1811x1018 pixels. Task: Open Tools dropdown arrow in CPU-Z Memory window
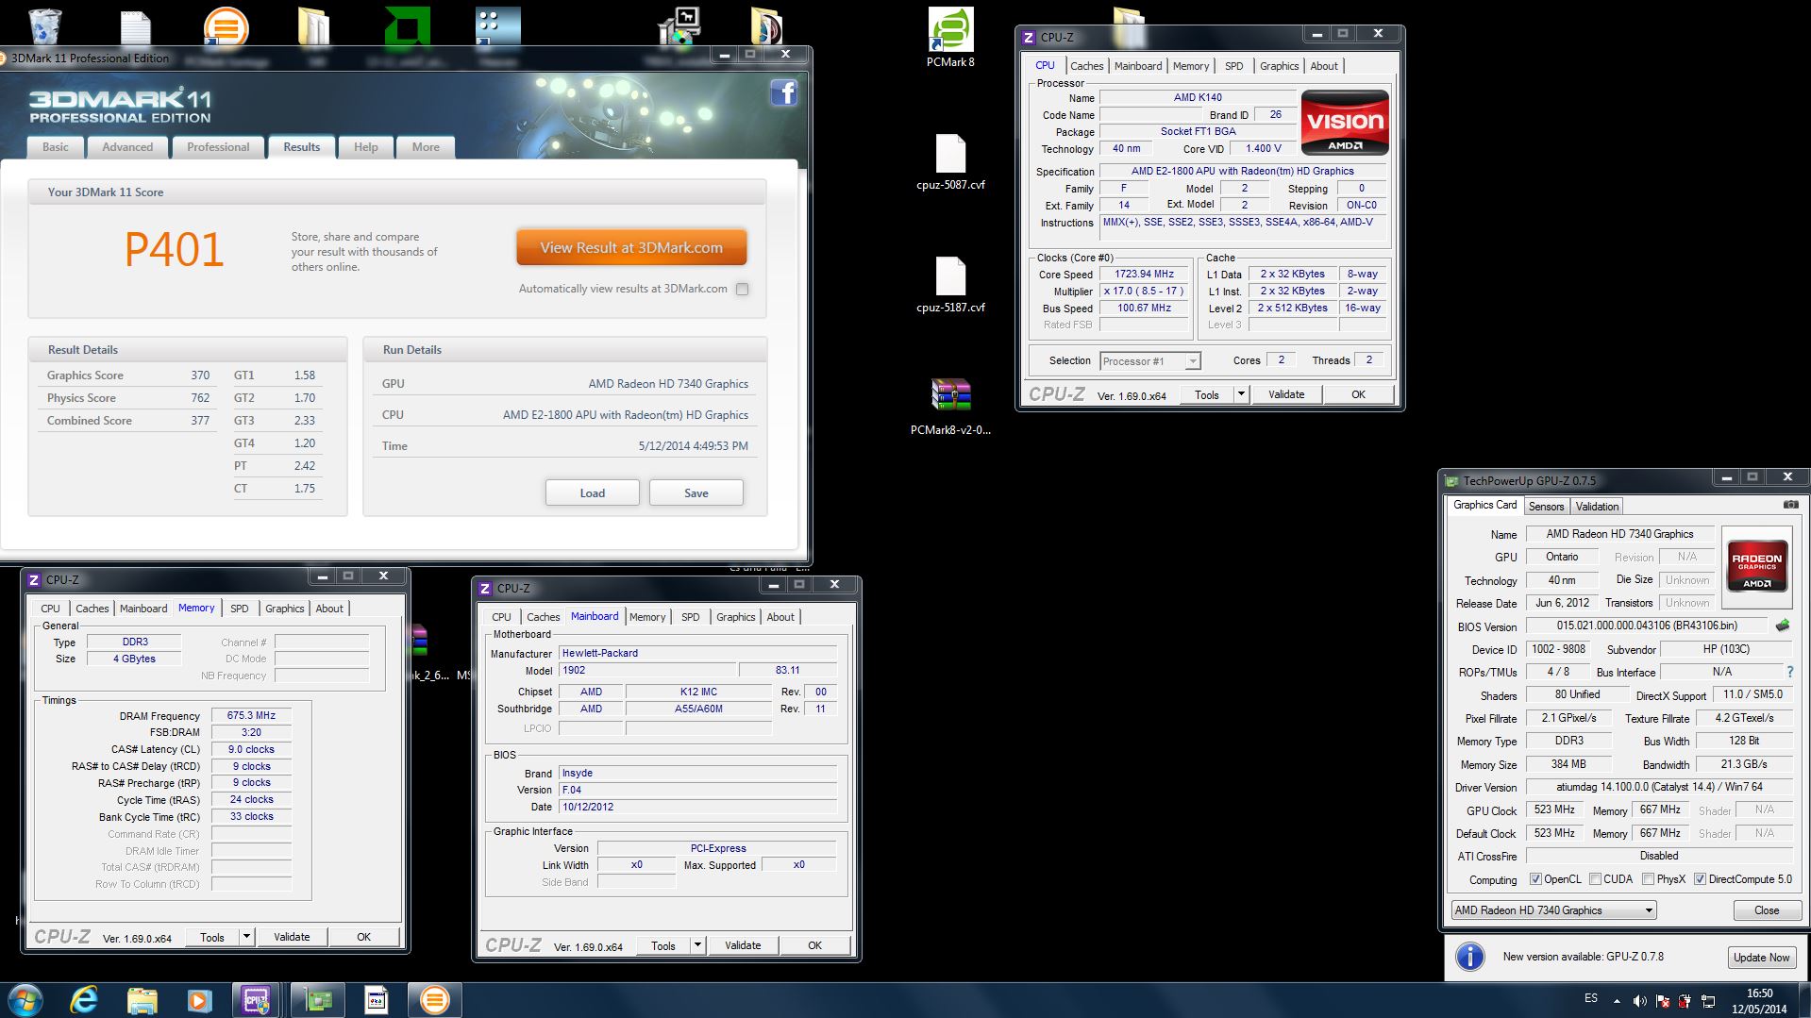click(246, 937)
